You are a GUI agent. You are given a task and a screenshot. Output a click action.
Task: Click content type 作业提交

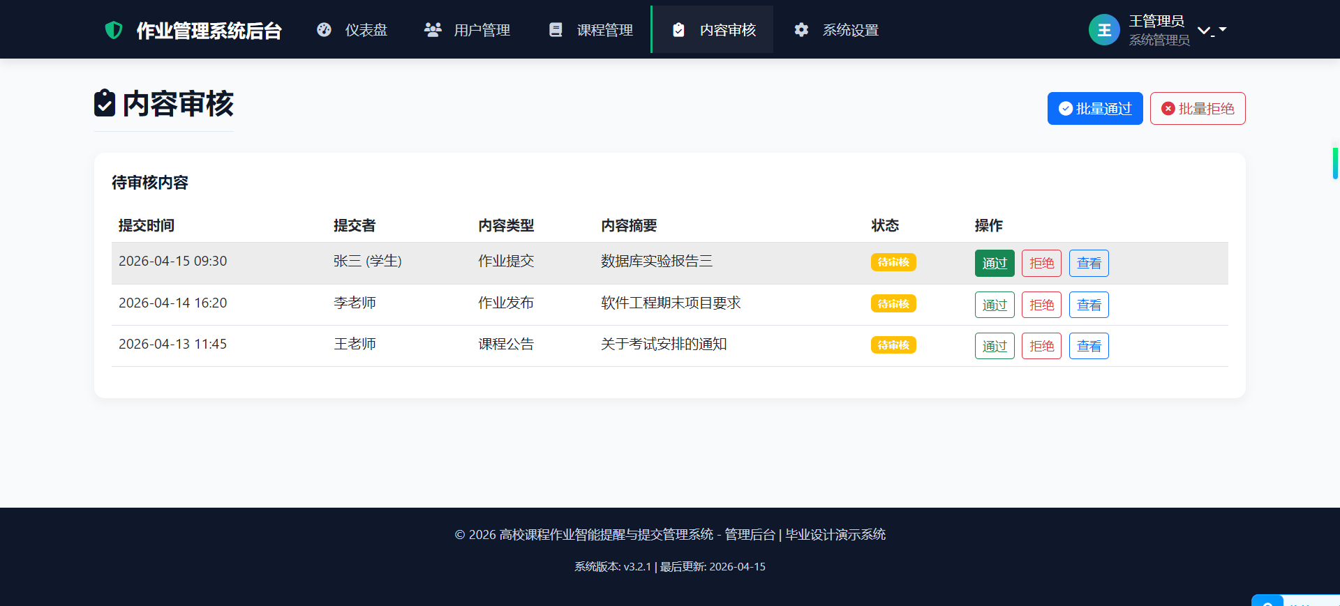[506, 261]
